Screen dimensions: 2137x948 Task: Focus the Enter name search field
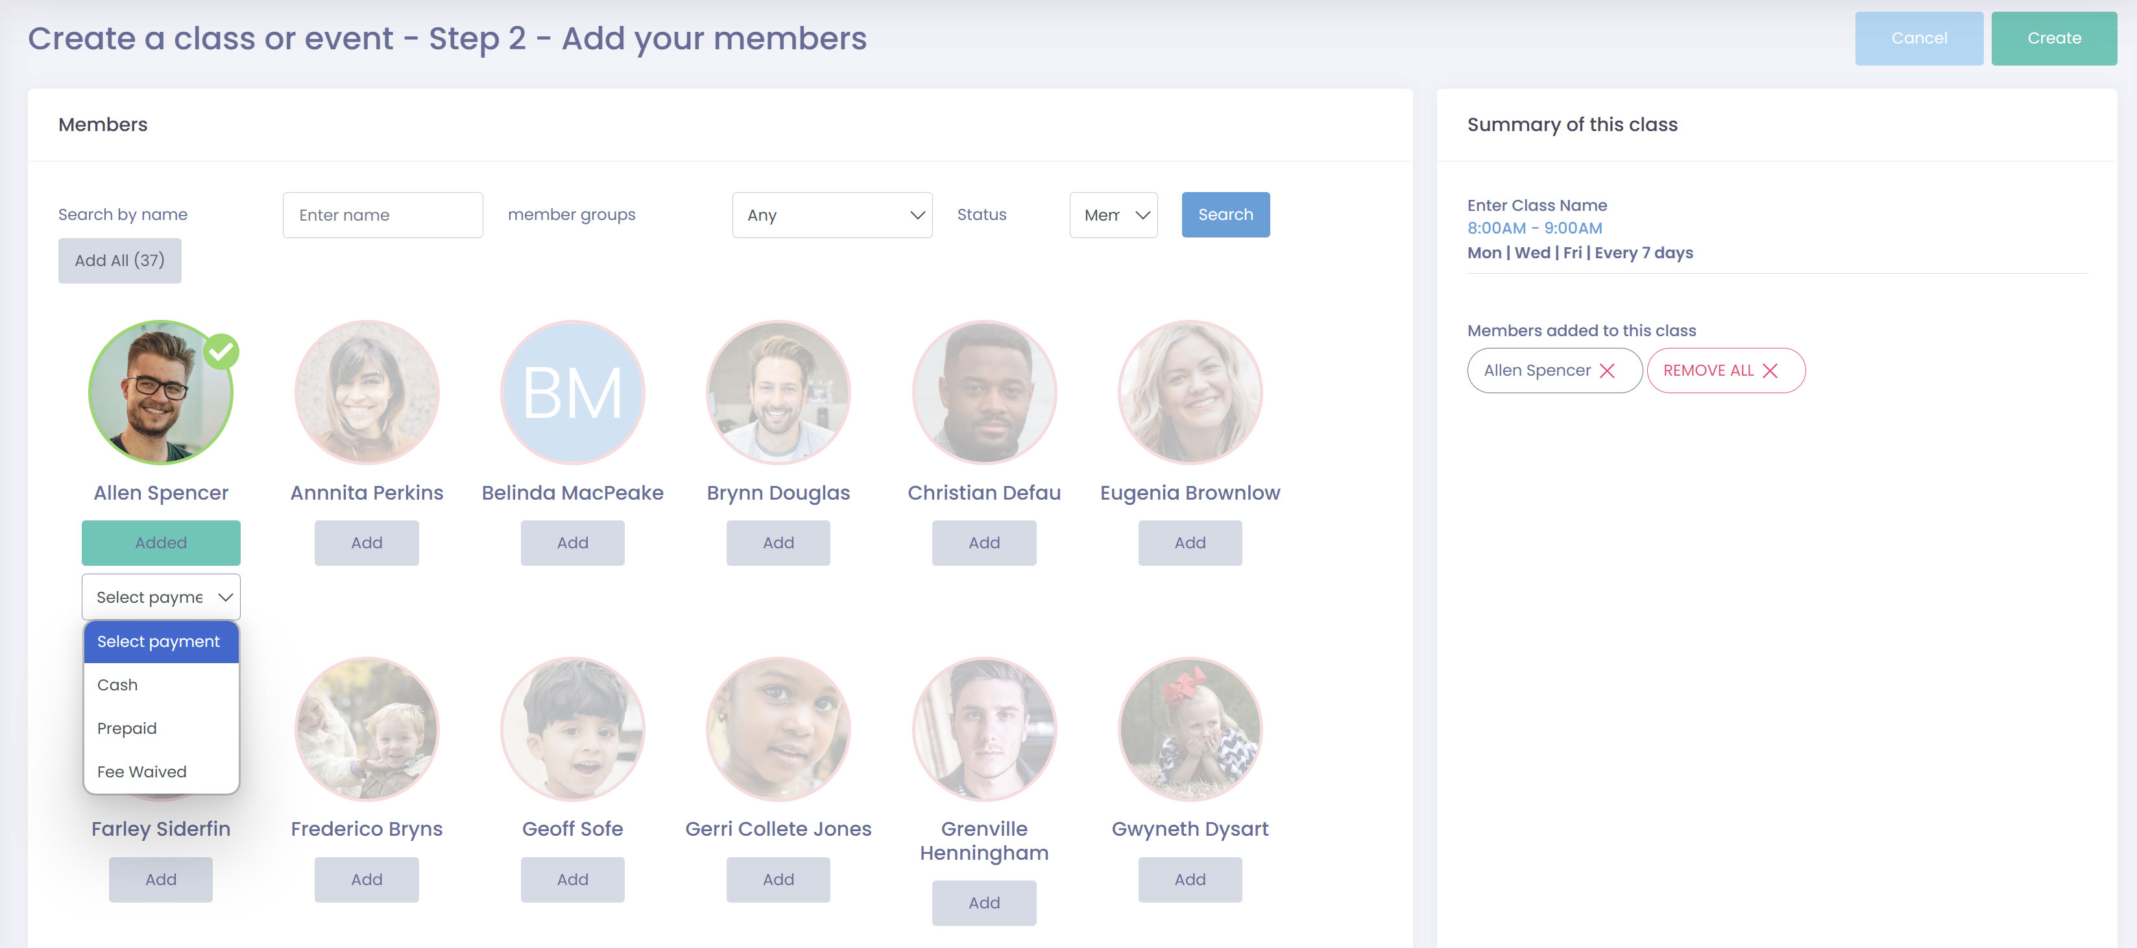click(382, 215)
